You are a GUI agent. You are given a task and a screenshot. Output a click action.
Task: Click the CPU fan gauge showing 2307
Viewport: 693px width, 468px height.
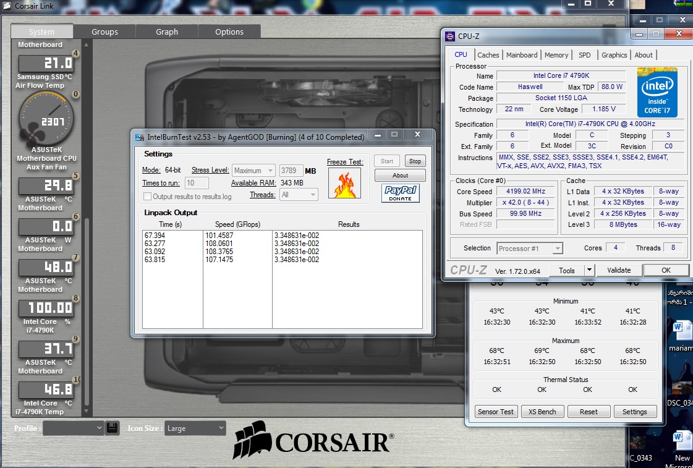point(46,117)
